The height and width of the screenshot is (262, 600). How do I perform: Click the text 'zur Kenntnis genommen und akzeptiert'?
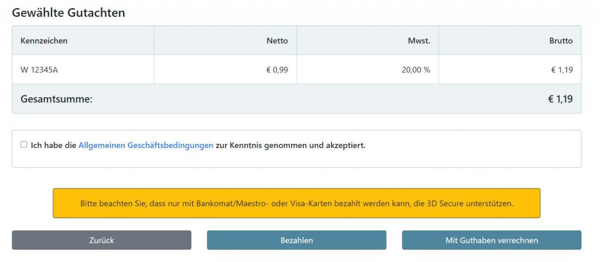point(291,146)
